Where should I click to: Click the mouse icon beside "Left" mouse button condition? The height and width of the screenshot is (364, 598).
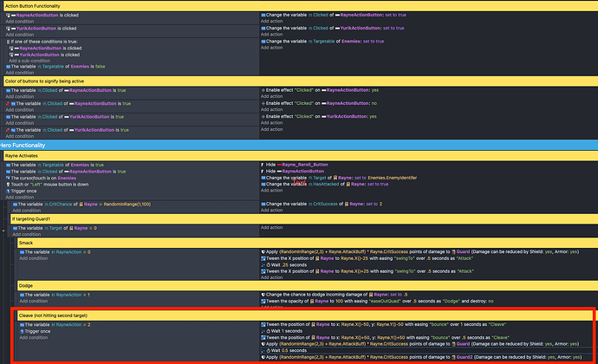click(9, 184)
